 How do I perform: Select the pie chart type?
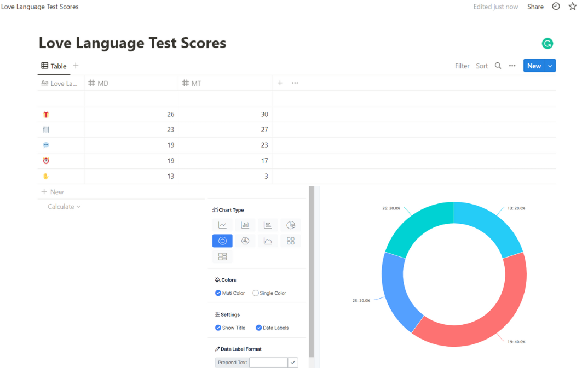pos(291,225)
